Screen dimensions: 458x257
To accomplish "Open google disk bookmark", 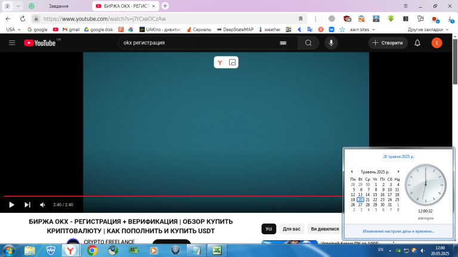I will point(98,29).
